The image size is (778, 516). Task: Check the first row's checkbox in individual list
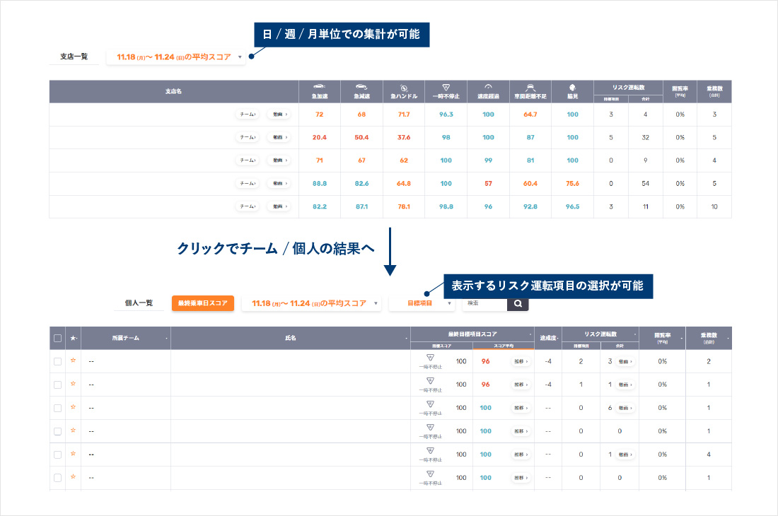coord(57,361)
